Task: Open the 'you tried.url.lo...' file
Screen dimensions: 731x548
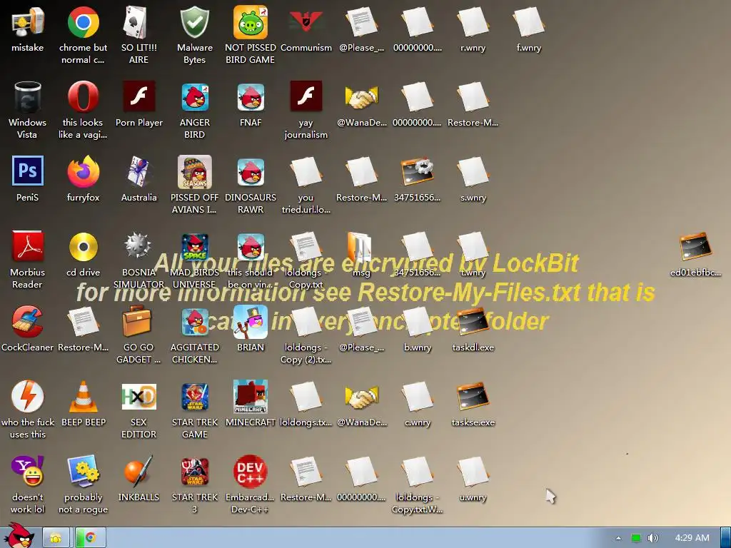Action: [306, 171]
